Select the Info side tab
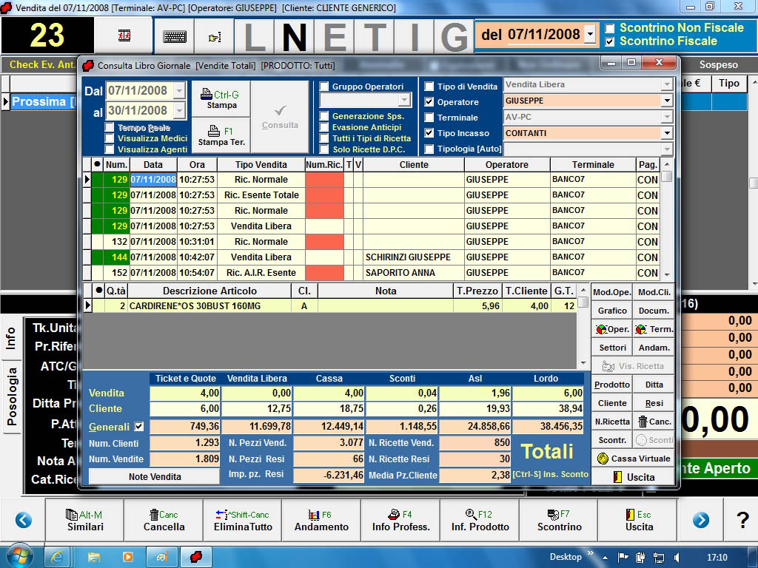The width and height of the screenshot is (758, 568). pyautogui.click(x=11, y=339)
